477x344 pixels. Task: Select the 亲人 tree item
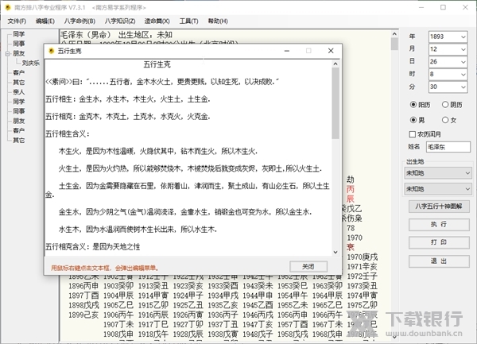[x=18, y=92]
